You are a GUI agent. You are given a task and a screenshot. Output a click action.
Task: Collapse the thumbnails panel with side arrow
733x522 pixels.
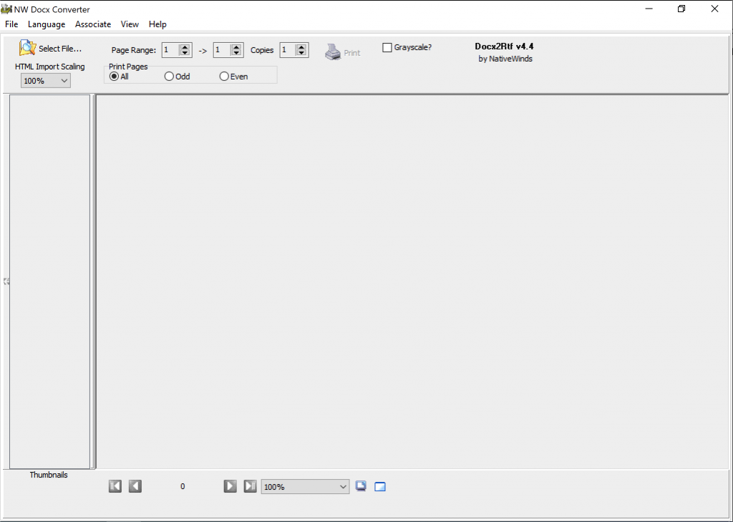(x=6, y=281)
